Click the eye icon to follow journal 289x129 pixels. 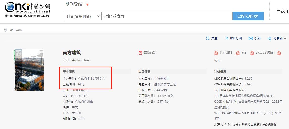click(208, 38)
